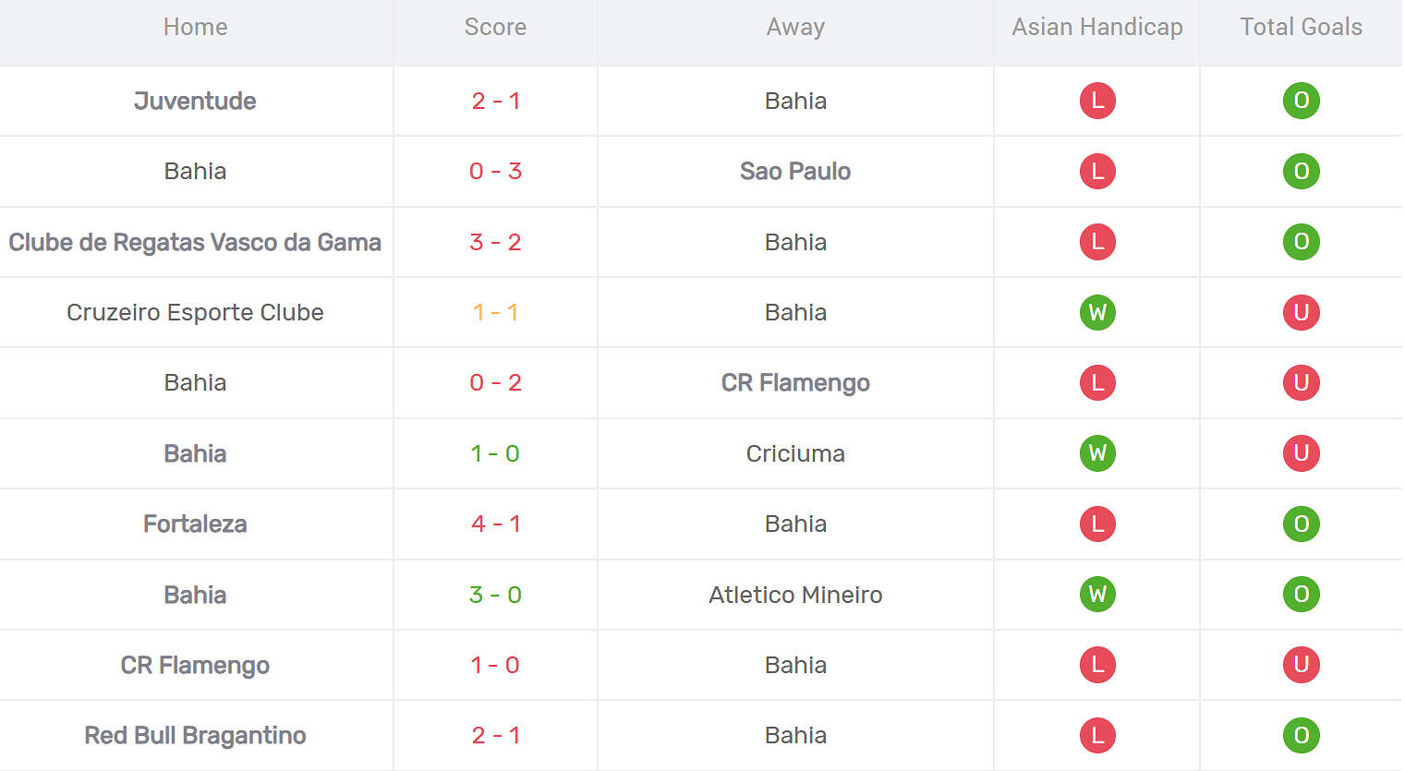Select red L badge in Red Bull Bragantino row

tap(1097, 735)
